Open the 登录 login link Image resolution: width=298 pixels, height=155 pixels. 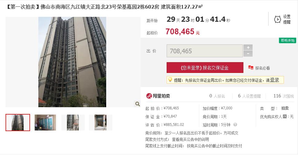pos(274,80)
